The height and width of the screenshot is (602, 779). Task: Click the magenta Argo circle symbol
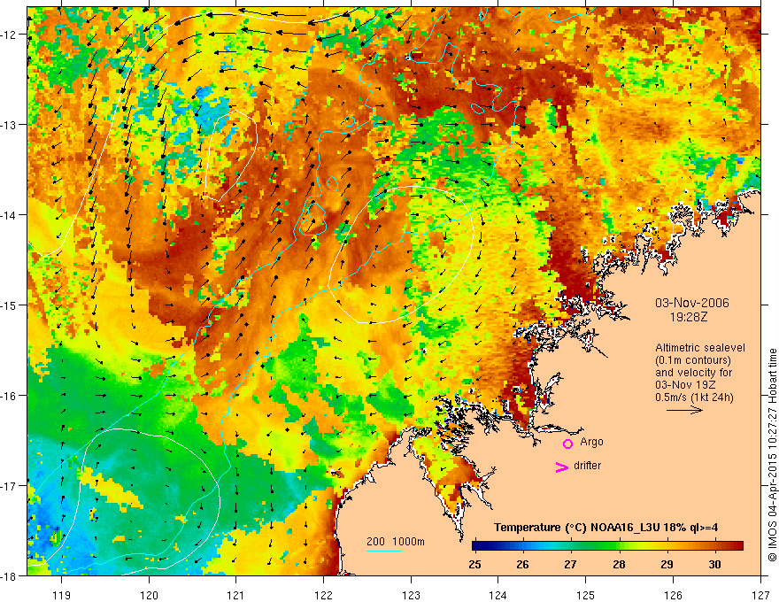click(x=567, y=444)
